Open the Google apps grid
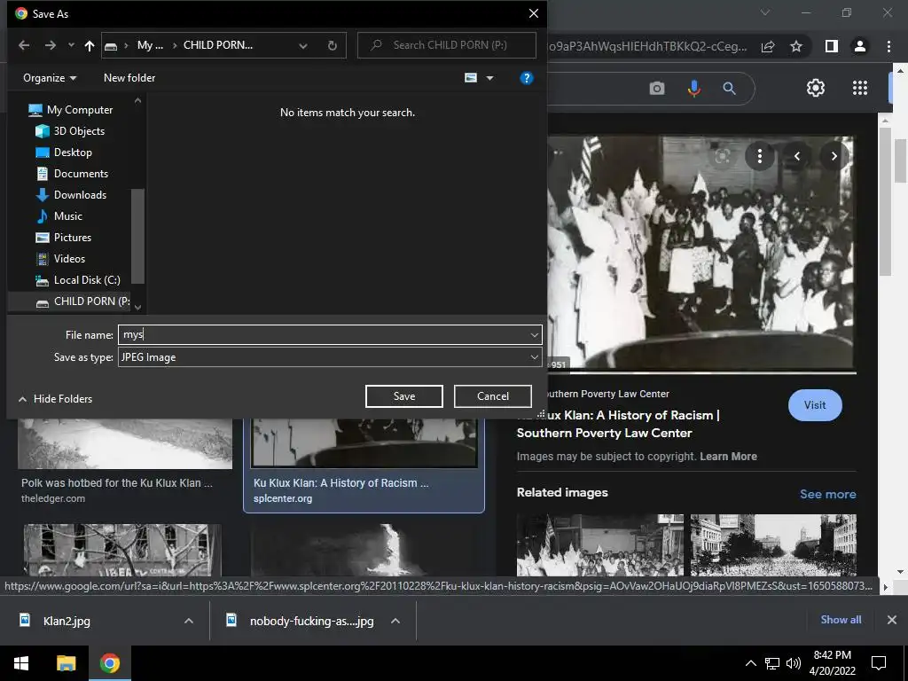This screenshot has height=681, width=908. [x=860, y=88]
